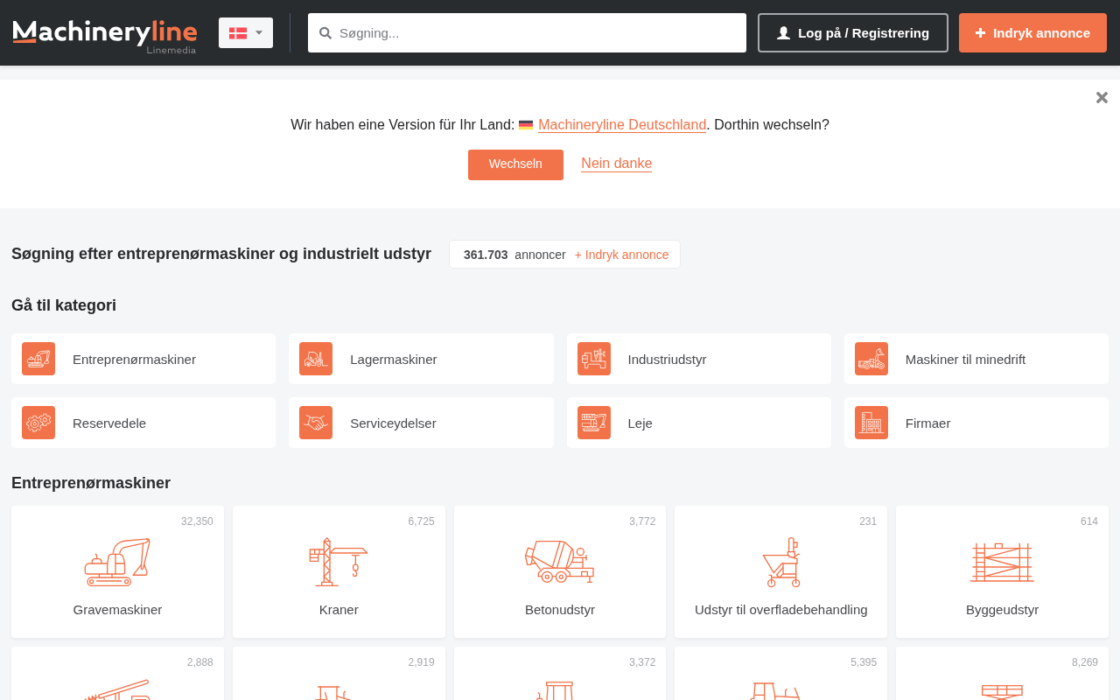Focus the Søgning search field
Viewport: 1120px width, 700px height.
click(x=527, y=33)
